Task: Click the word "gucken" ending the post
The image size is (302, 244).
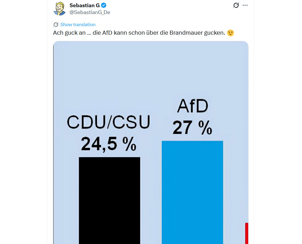Action: click(215, 33)
